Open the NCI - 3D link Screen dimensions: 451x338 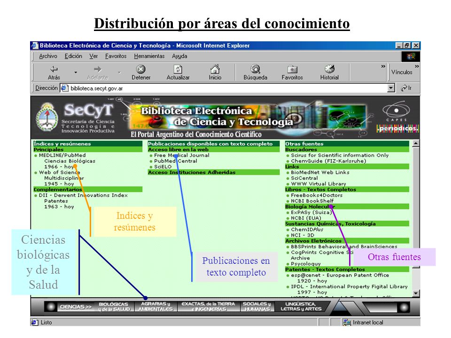click(x=302, y=235)
